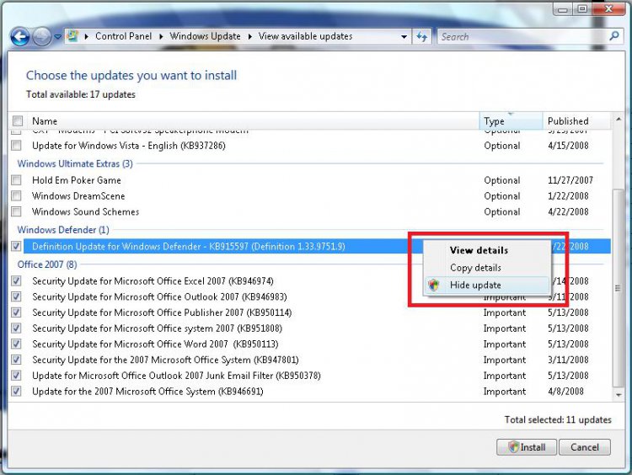Click the Control Panel icon in address bar
632x475 pixels.
click(x=72, y=36)
